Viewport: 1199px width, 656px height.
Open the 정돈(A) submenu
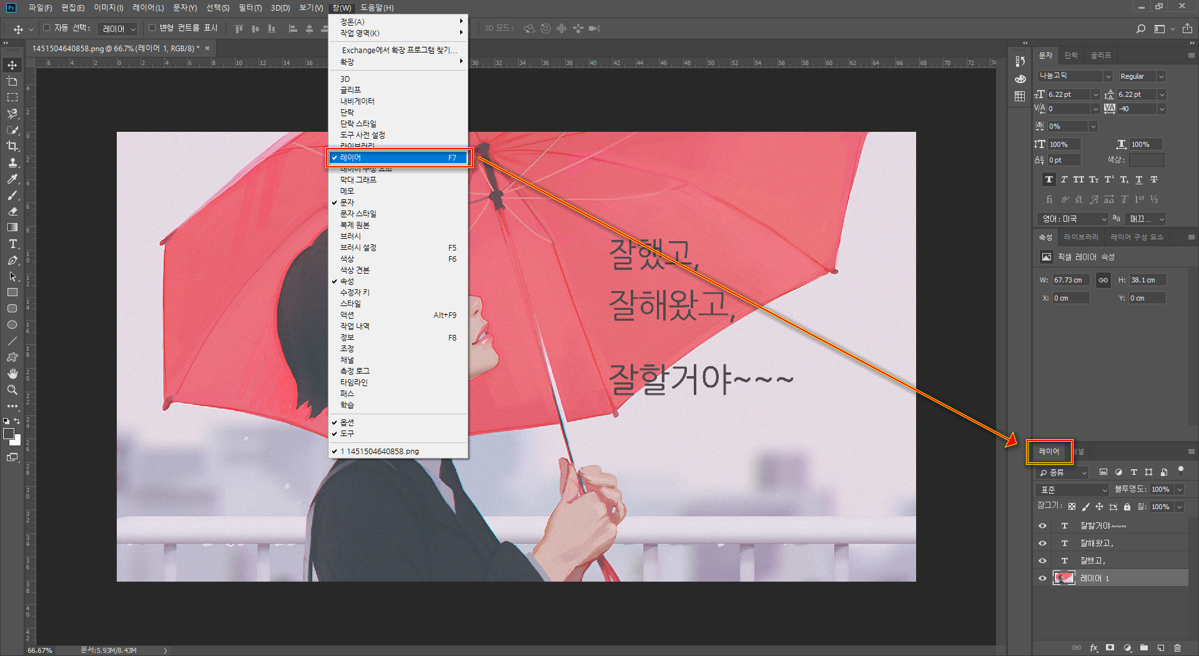[x=398, y=22]
